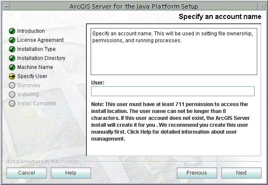Select the License Agreement step label
This screenshot has height=185, width=268.
(x=40, y=40)
